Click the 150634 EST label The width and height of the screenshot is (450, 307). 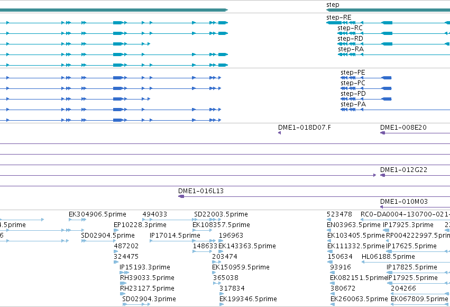(340, 257)
